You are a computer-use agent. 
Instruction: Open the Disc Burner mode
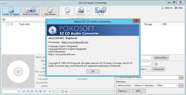coord(50,11)
